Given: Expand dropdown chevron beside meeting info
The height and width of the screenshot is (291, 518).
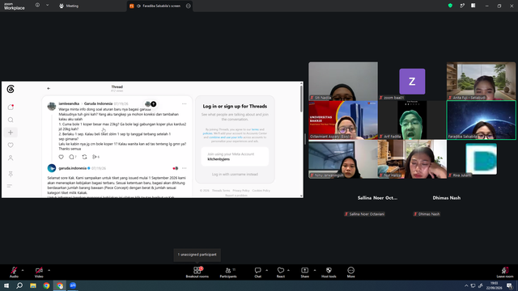Looking at the screenshot, I should (47, 6).
